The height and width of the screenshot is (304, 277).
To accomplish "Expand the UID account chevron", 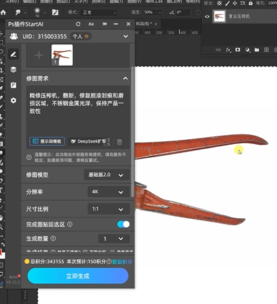I will (x=126, y=36).
